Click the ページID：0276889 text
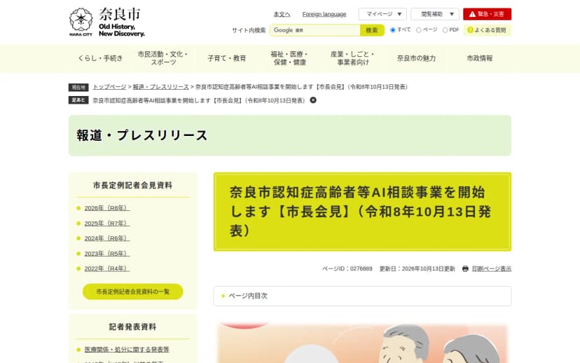This screenshot has width=580, height=363. point(347,268)
